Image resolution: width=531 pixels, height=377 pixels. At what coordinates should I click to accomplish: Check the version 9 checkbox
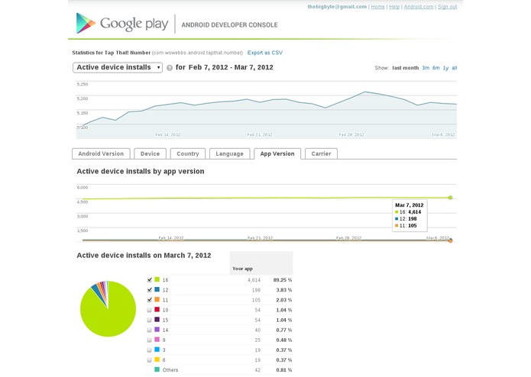pos(149,340)
